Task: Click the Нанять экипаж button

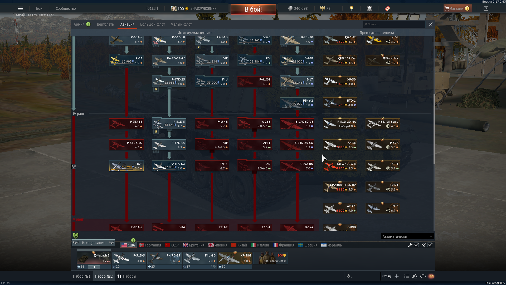Action: [270, 258]
